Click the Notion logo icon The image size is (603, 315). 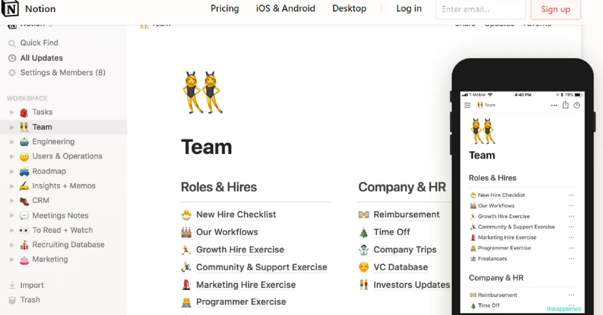coord(10,9)
